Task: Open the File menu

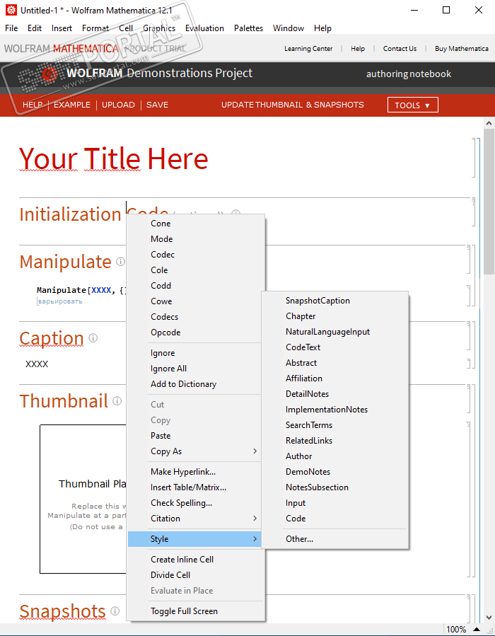Action: (11, 28)
